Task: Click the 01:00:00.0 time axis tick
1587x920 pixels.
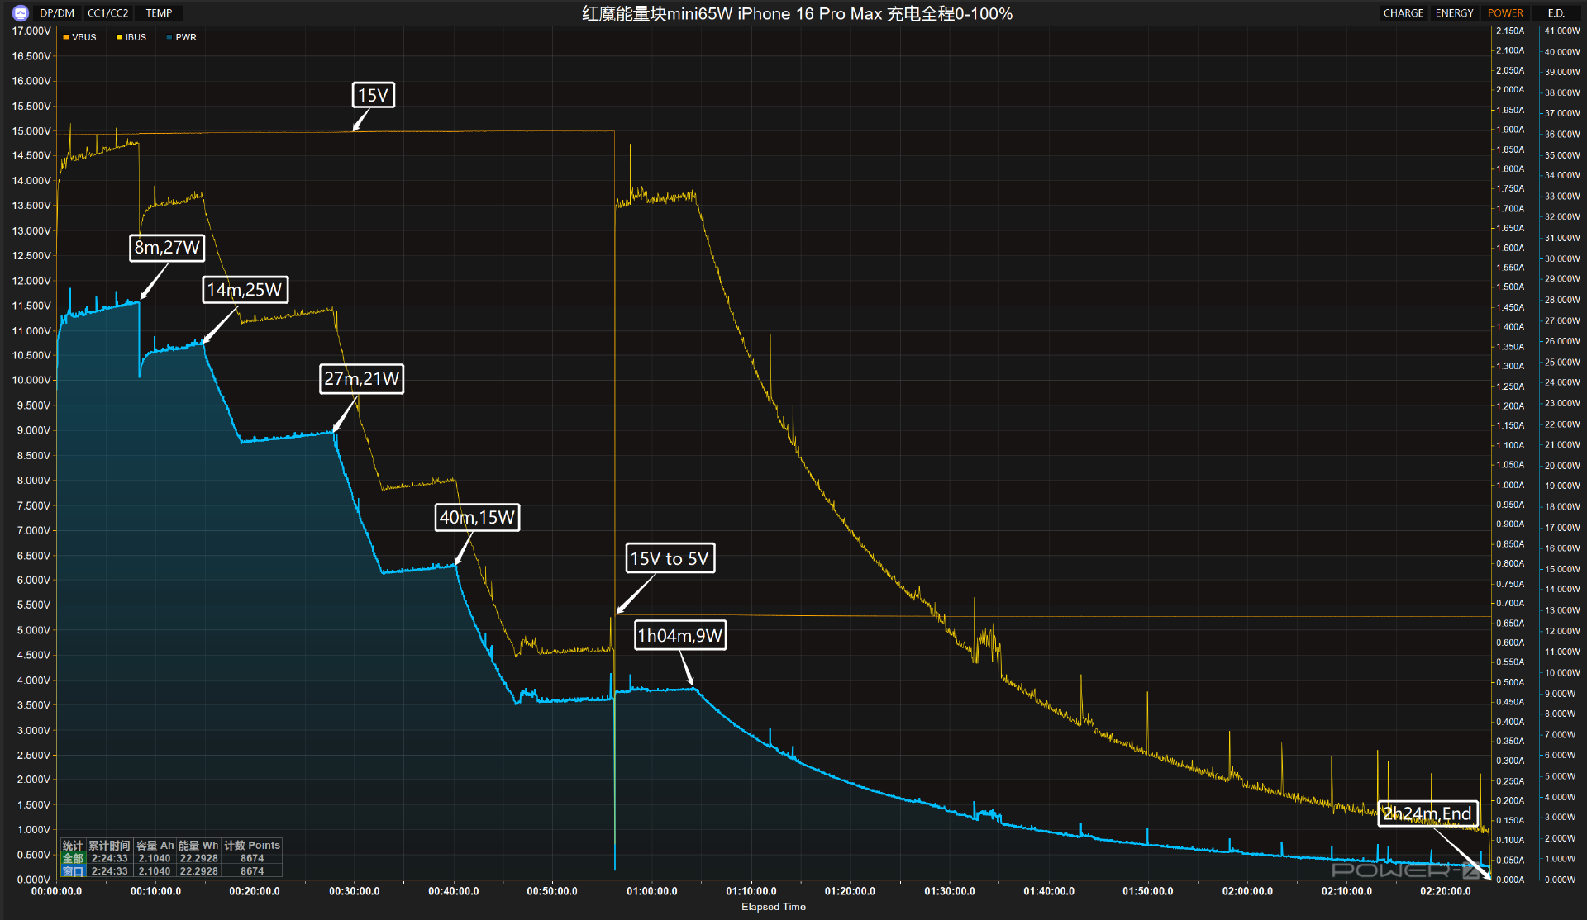Action: 652,891
